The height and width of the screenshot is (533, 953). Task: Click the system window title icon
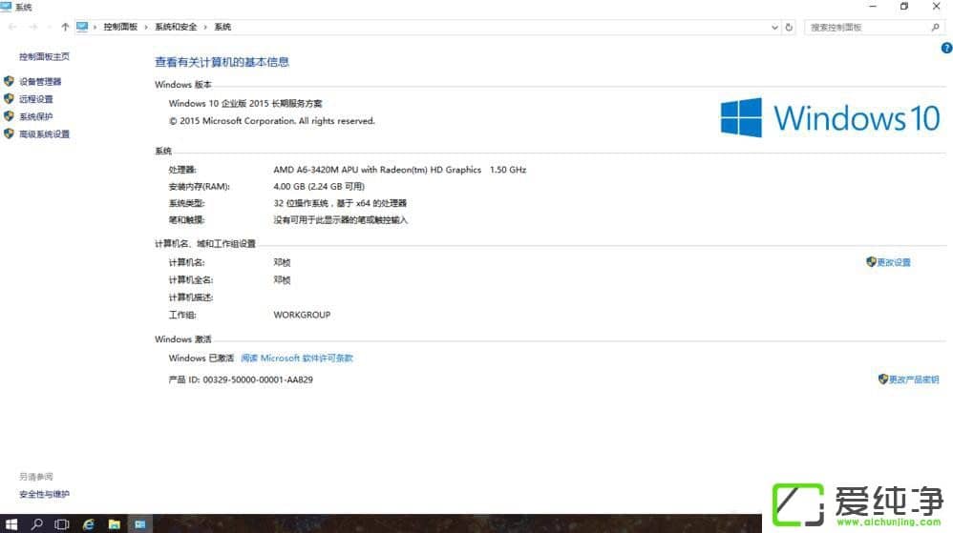6,6
